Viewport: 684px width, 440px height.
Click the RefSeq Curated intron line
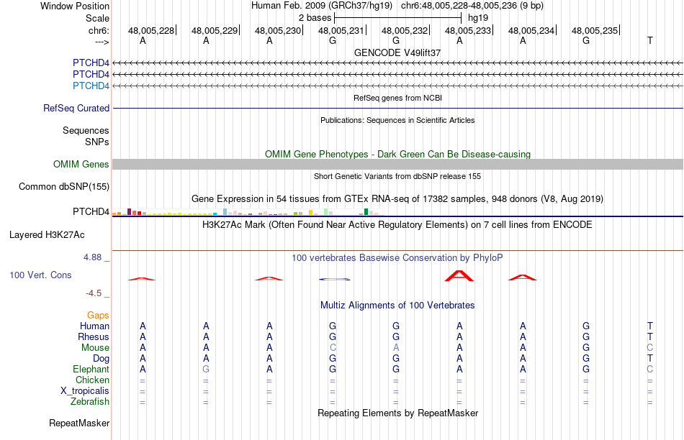397,108
